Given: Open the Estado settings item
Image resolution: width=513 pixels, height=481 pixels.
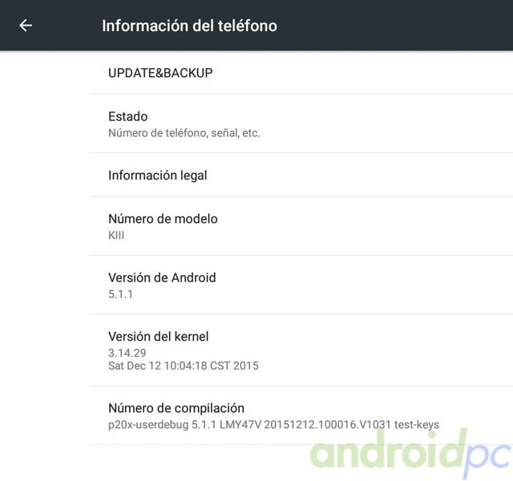Looking at the screenshot, I should click(x=301, y=123).
